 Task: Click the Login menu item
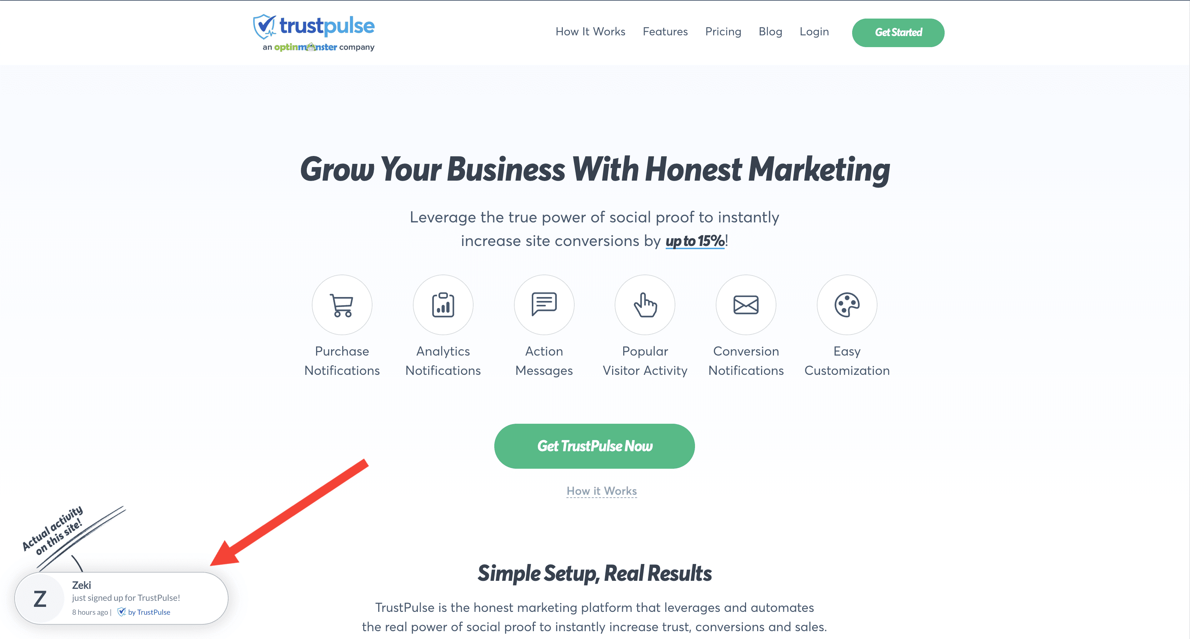815,32
